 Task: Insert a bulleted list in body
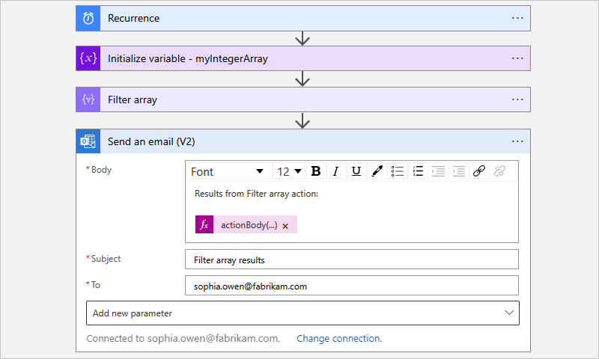point(398,171)
